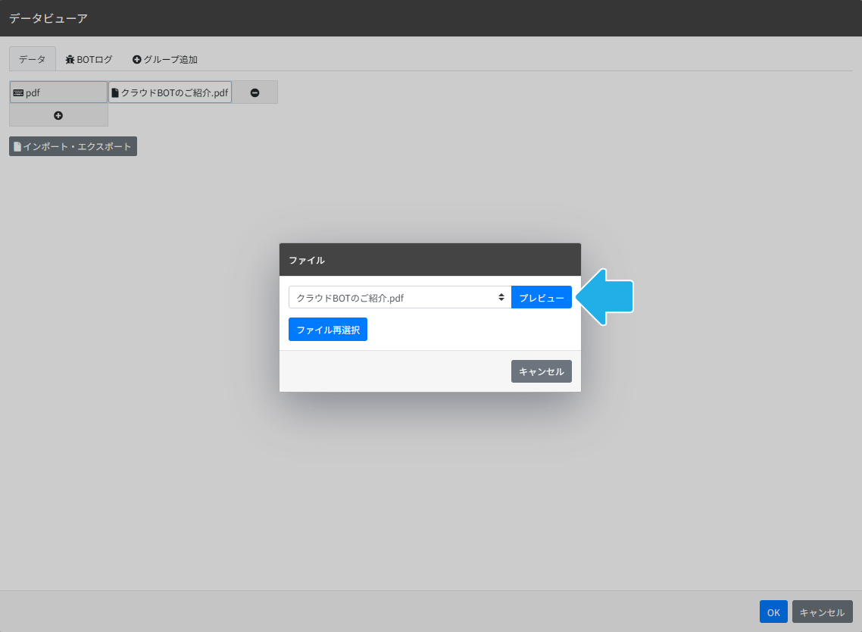Switch to the データ tab

(33, 59)
